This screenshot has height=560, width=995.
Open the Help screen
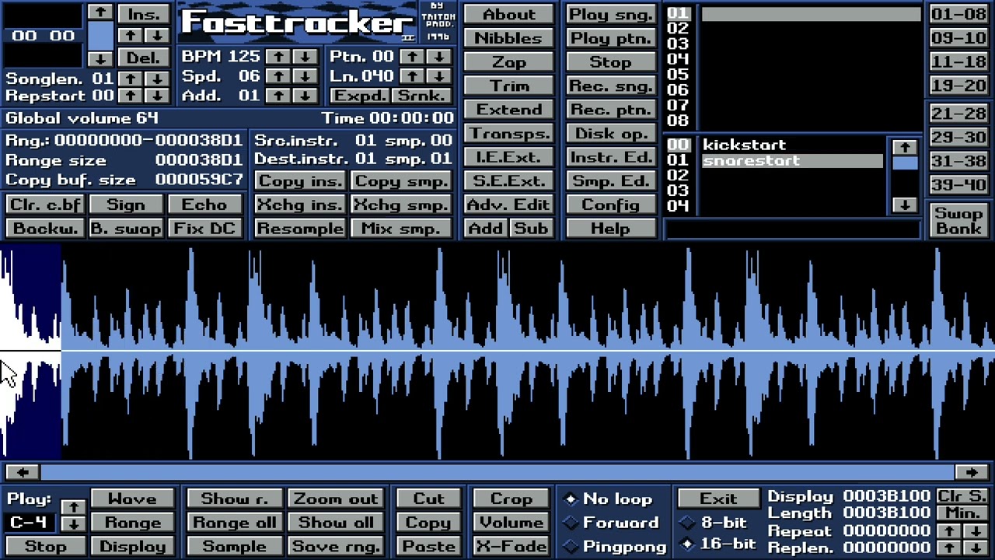coord(610,229)
